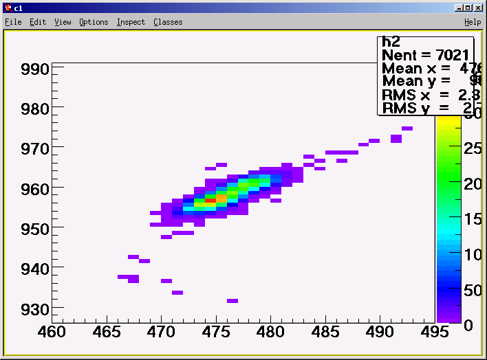The width and height of the screenshot is (487, 360).
Task: Click the red peak bin of histogram
Action: (x=210, y=201)
